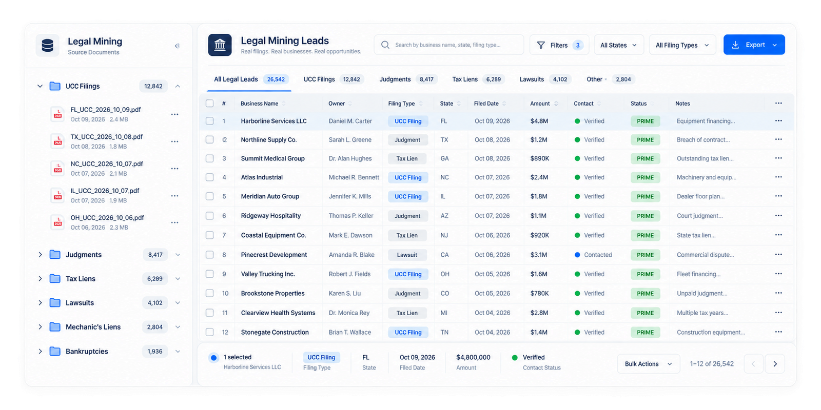This screenshot has width=821, height=410.
Task: Click the courthouse logo beside Legal Mining Leads
Action: [220, 45]
